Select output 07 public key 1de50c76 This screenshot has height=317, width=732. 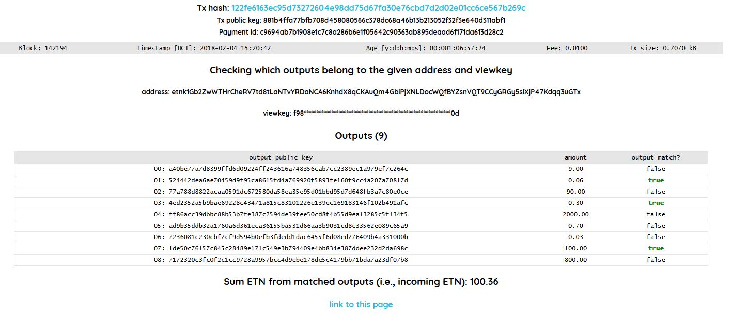(x=288, y=248)
